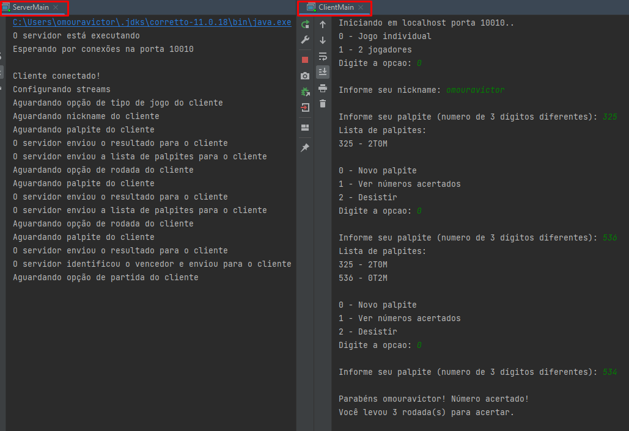The image size is (629, 431).
Task: Open run configuration via wrench icon
Action: point(305,40)
